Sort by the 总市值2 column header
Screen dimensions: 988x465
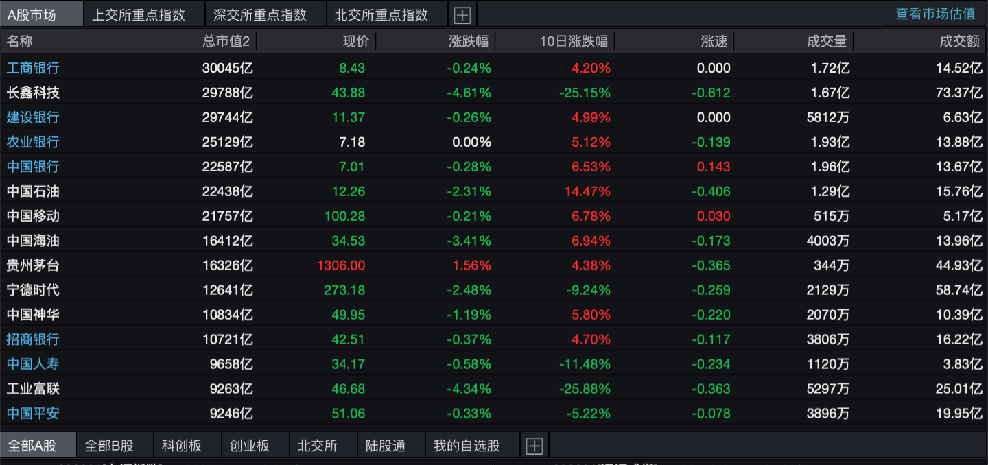point(226,41)
